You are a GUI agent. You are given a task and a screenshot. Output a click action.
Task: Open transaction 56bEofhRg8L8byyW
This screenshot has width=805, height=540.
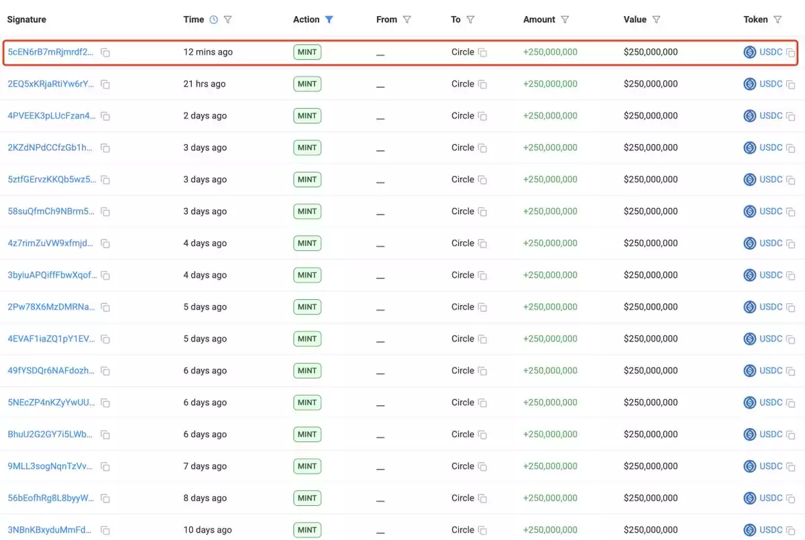point(51,498)
